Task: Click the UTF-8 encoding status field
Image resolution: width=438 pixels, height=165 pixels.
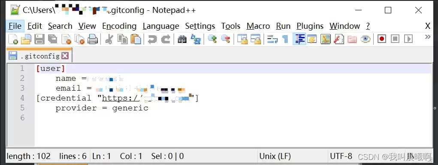Action: click(x=341, y=156)
